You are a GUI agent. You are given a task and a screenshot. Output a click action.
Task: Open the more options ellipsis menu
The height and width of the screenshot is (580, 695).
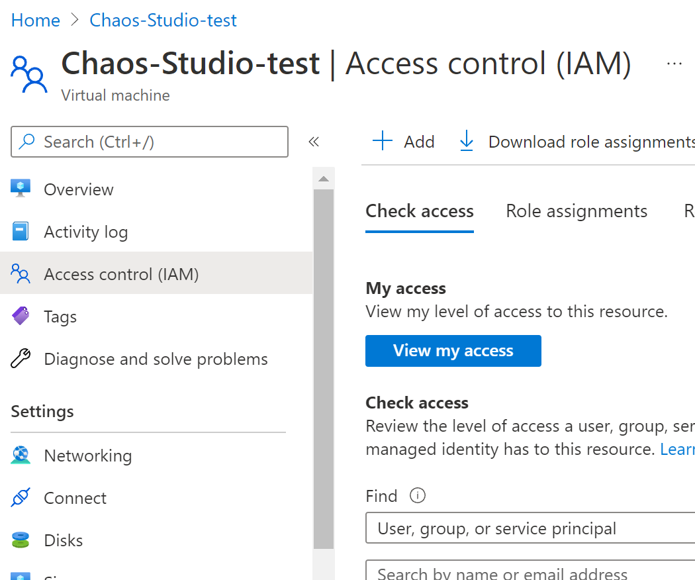coord(674,63)
